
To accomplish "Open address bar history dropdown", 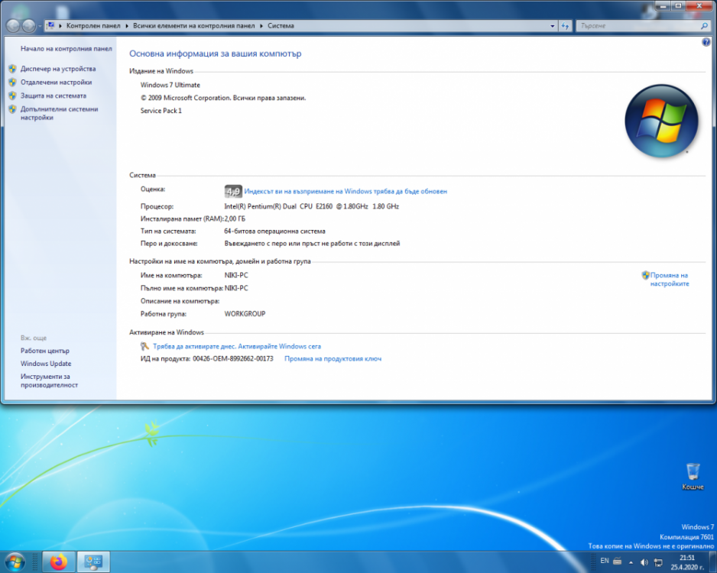I will (553, 26).
